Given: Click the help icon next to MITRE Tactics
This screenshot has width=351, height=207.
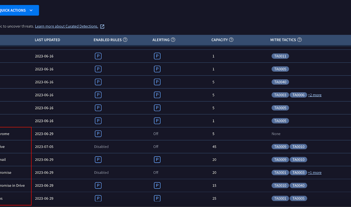Looking at the screenshot, I should click(300, 40).
